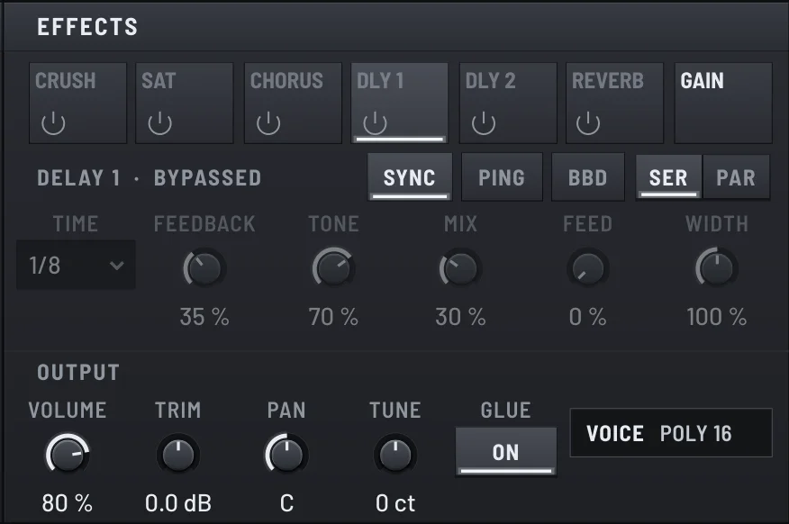Click the EFFECTS section header
This screenshot has width=789, height=524.
87,27
